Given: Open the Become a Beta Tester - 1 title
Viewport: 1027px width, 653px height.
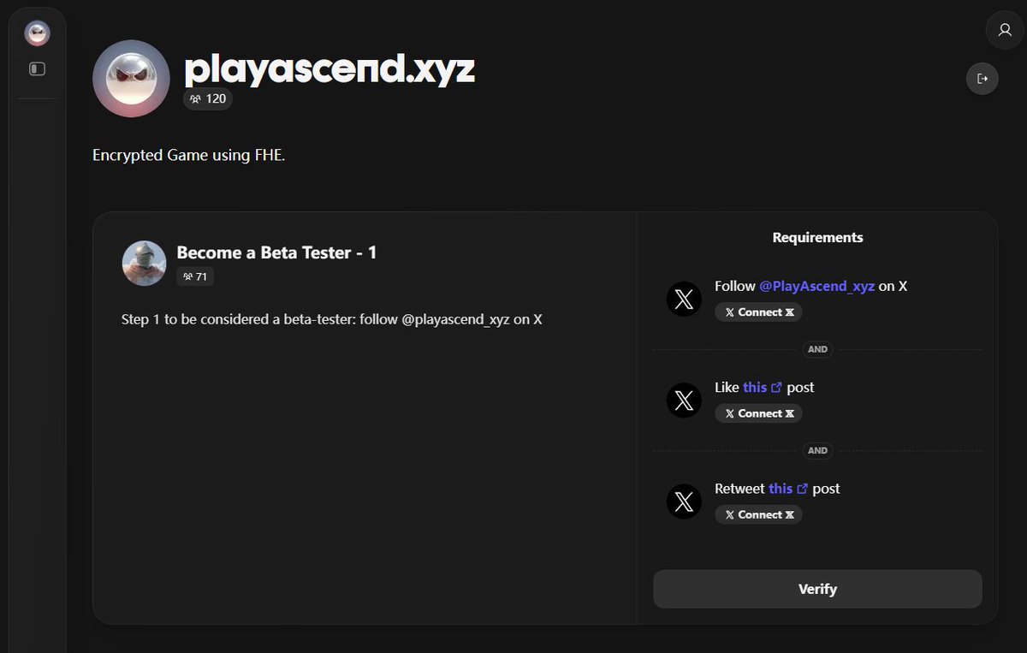Looking at the screenshot, I should pos(276,252).
